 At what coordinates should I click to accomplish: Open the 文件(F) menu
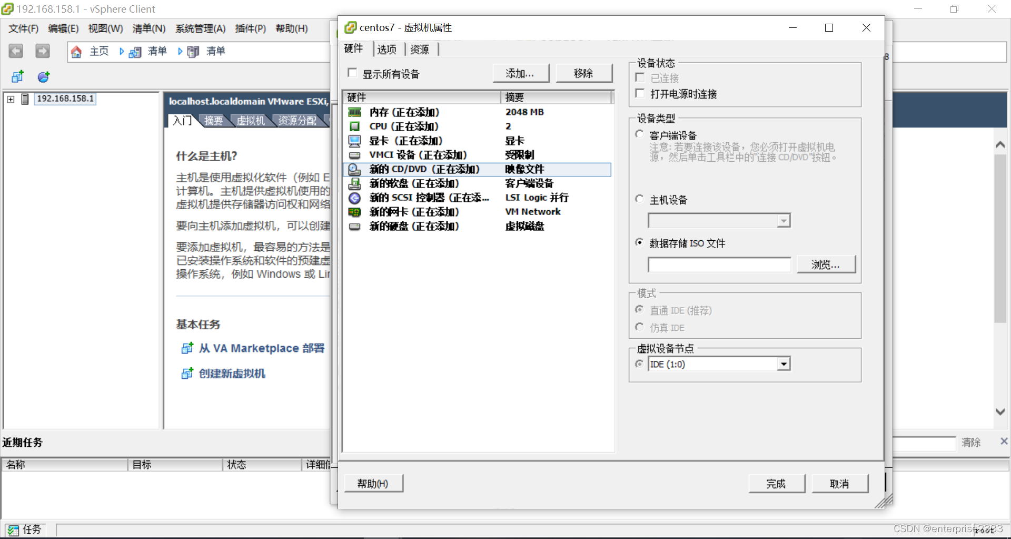tap(24, 28)
